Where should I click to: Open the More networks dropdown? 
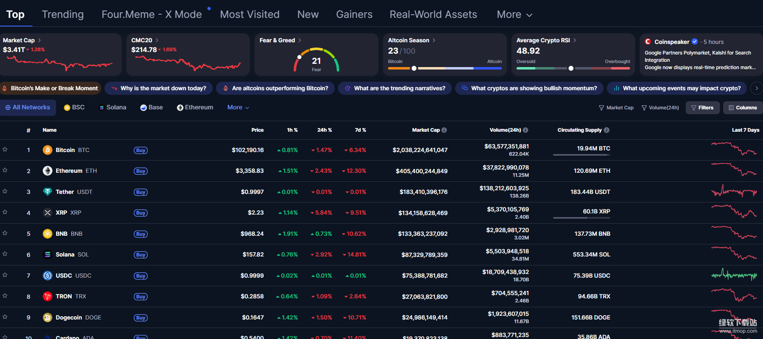click(238, 107)
